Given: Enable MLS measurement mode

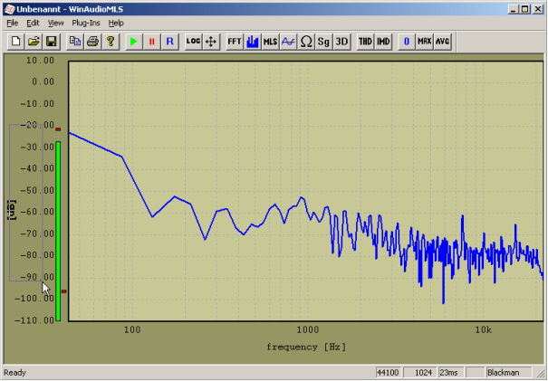Looking at the screenshot, I should point(271,42).
